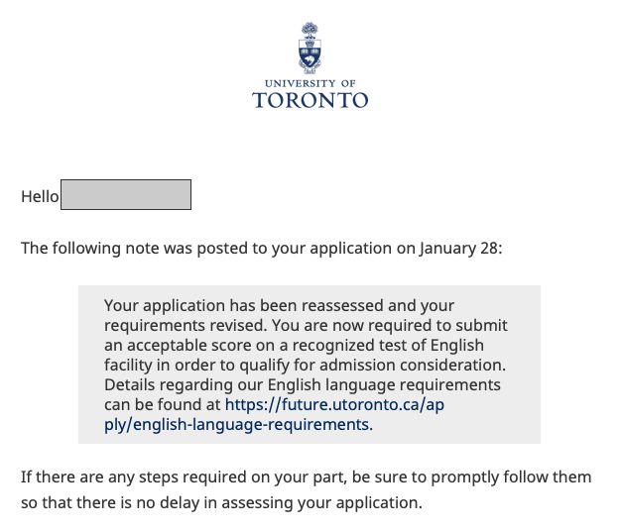
Task: Click the University of Toronto crest
Action: pos(310,48)
